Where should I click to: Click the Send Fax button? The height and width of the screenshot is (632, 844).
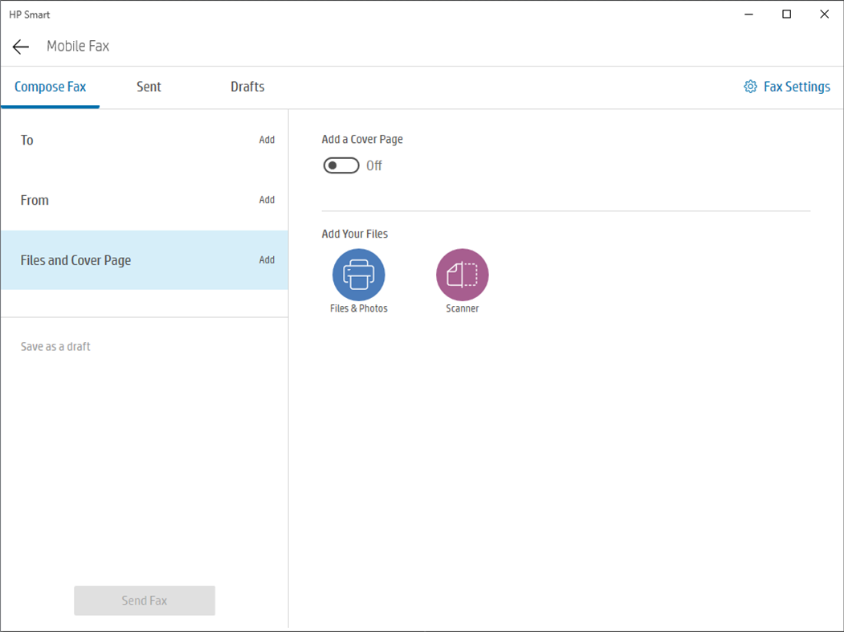[145, 600]
